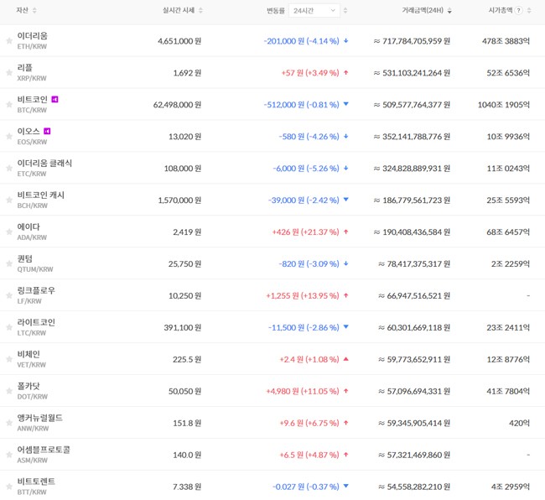Select the 4,651,000 원 price cell
Screen dimensions: 545x500
[x=179, y=41]
